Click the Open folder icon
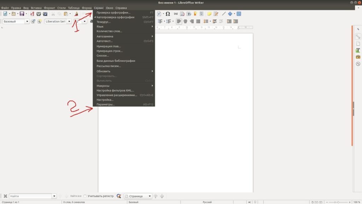 click(14, 14)
